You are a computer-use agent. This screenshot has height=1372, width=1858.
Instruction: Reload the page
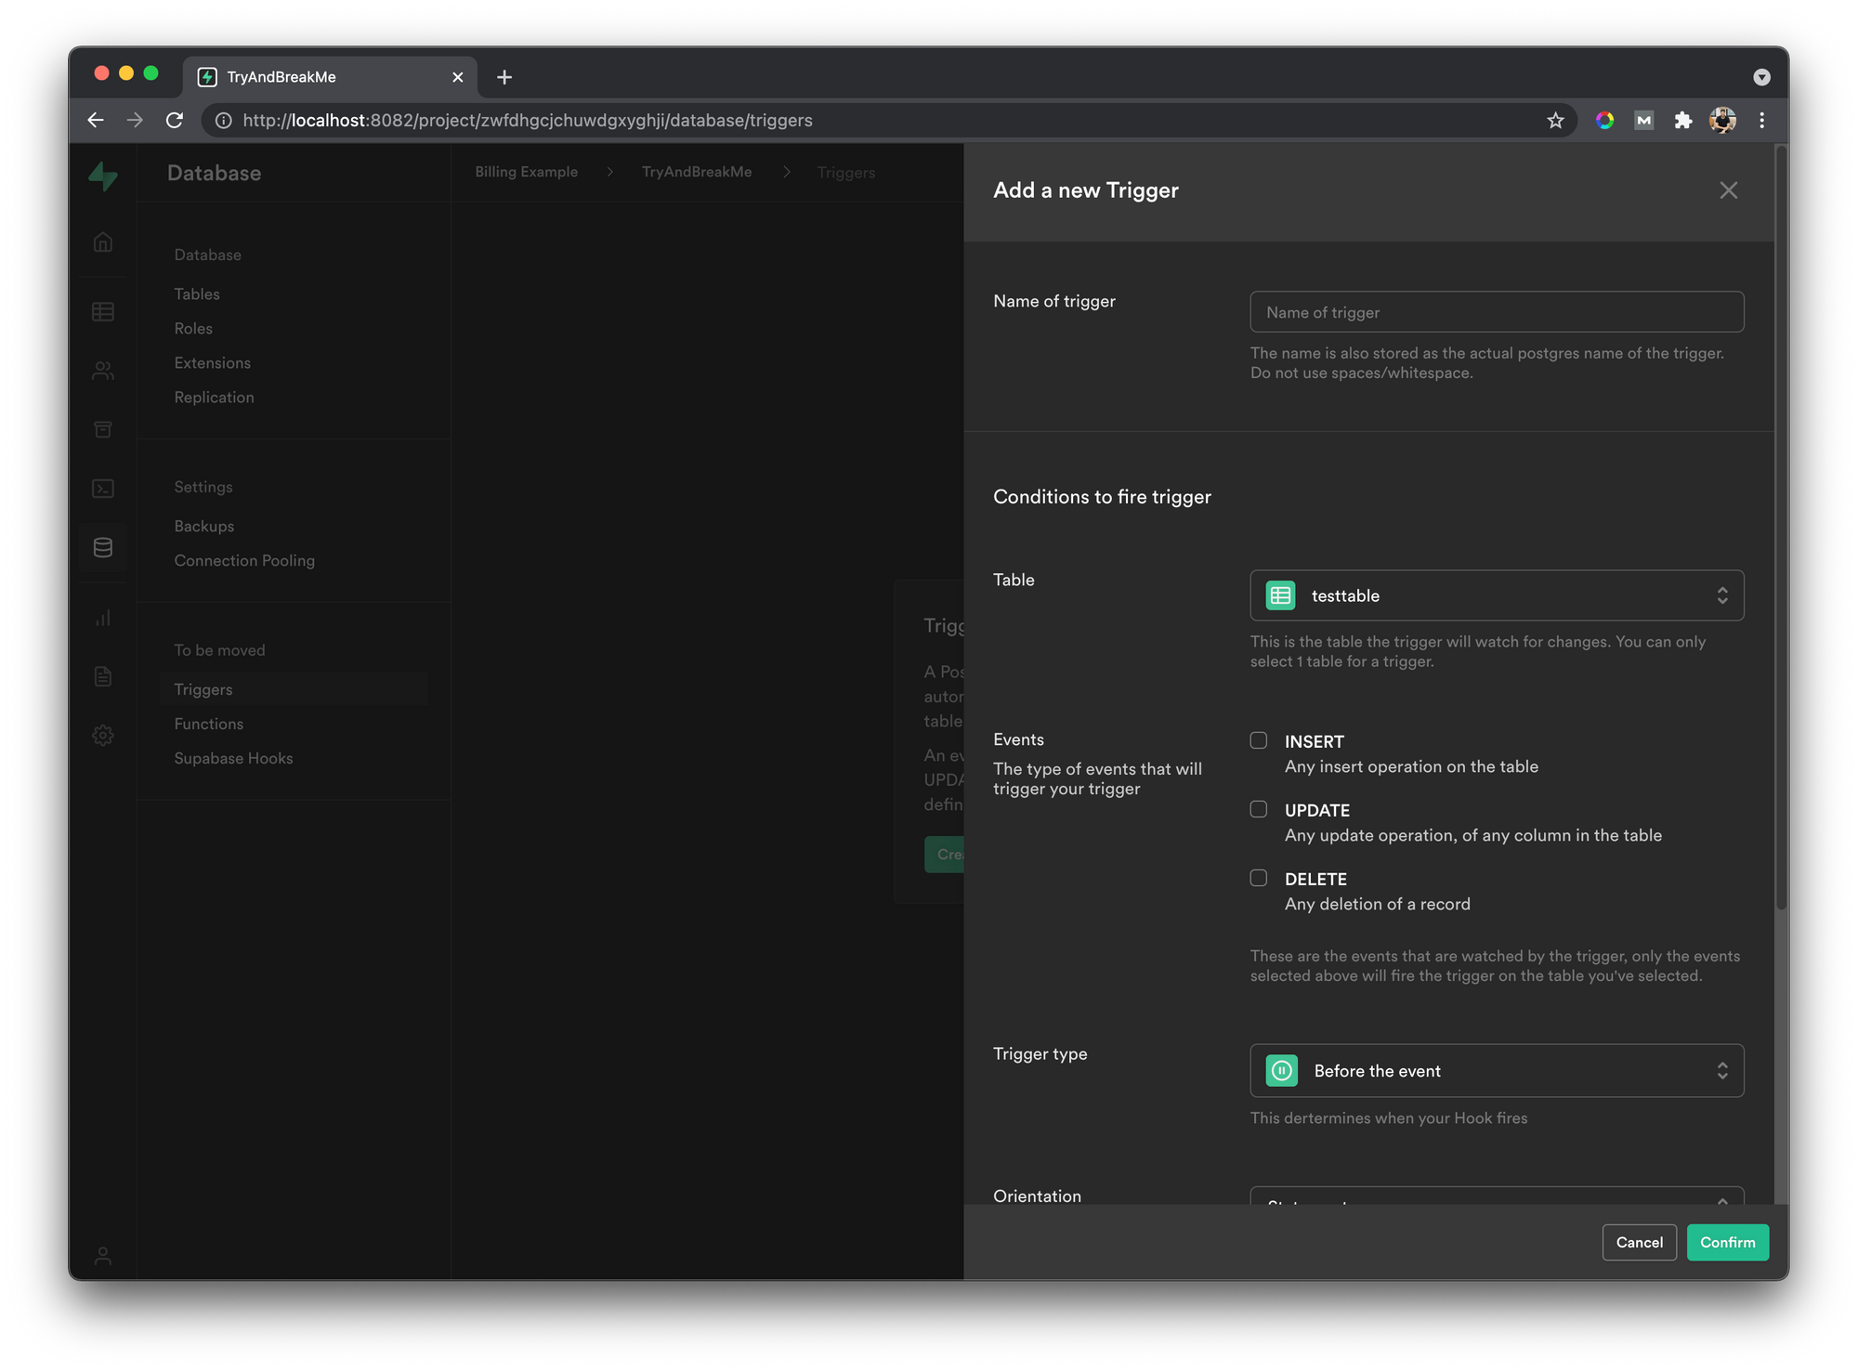pyautogui.click(x=175, y=120)
